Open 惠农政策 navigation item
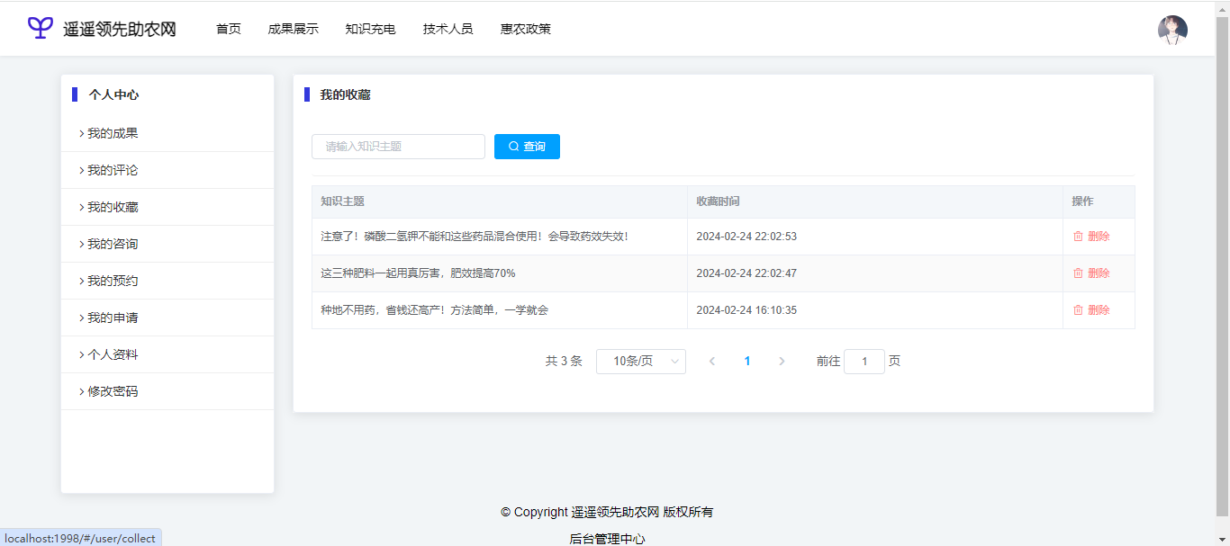Screen dimensions: 1230x546 pos(525,29)
